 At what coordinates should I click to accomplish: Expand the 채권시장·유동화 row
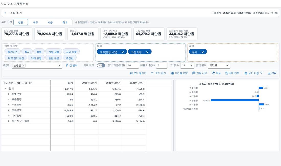tap(8, 121)
